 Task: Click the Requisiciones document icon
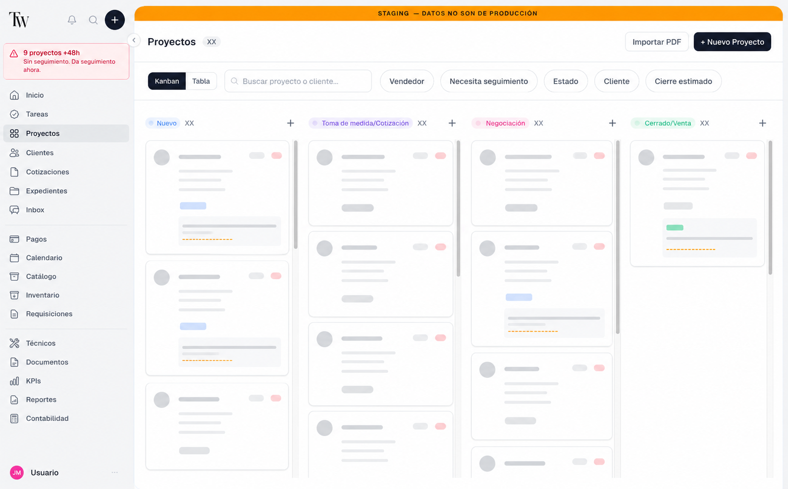[x=14, y=314]
